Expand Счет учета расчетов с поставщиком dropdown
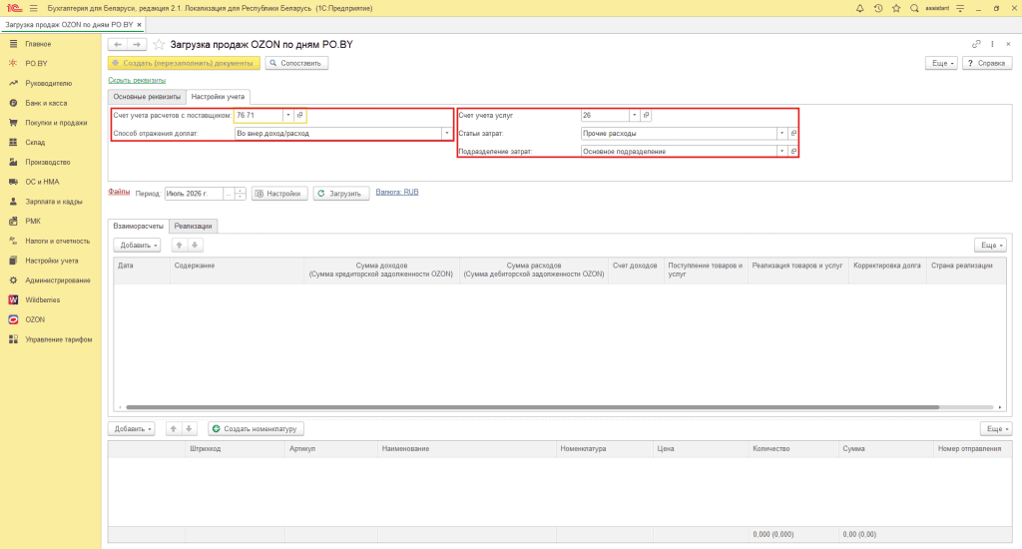This screenshot has width=1022, height=549. coord(288,116)
